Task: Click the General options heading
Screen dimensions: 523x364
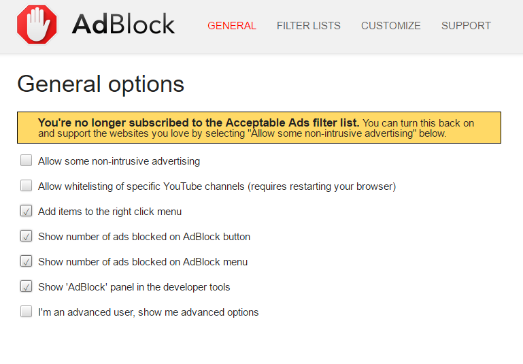Action: tap(101, 84)
